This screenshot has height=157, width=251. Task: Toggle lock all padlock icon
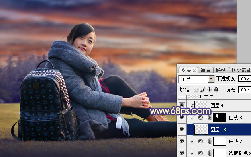point(216,89)
